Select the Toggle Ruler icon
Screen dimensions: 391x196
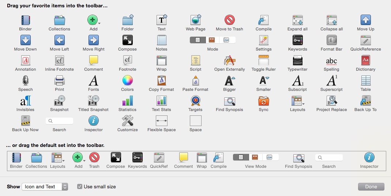pos(263,60)
